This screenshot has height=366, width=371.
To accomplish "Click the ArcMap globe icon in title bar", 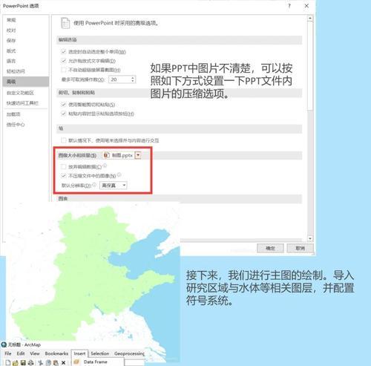I will (4, 344).
